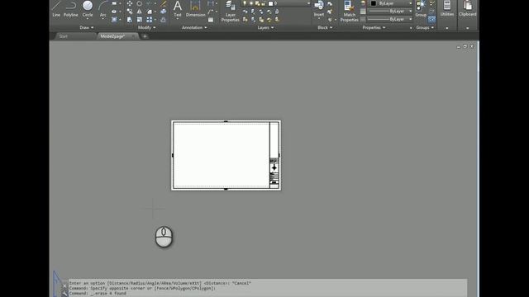Select the Circle tool
The width and height of the screenshot is (529, 297).
point(88,9)
